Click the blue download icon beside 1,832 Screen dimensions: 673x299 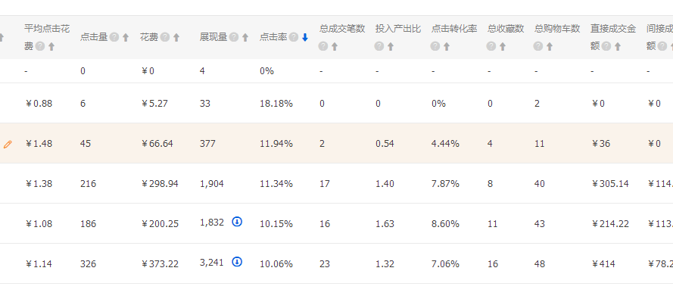point(237,222)
